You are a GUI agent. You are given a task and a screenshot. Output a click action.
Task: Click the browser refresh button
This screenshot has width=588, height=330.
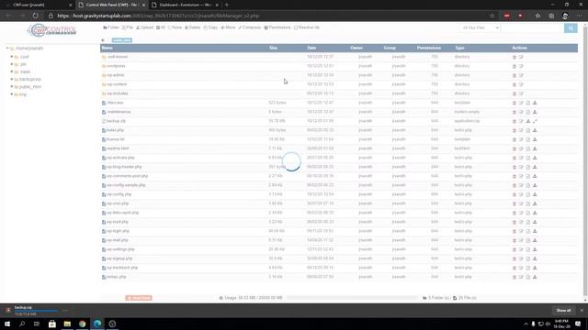click(35, 16)
